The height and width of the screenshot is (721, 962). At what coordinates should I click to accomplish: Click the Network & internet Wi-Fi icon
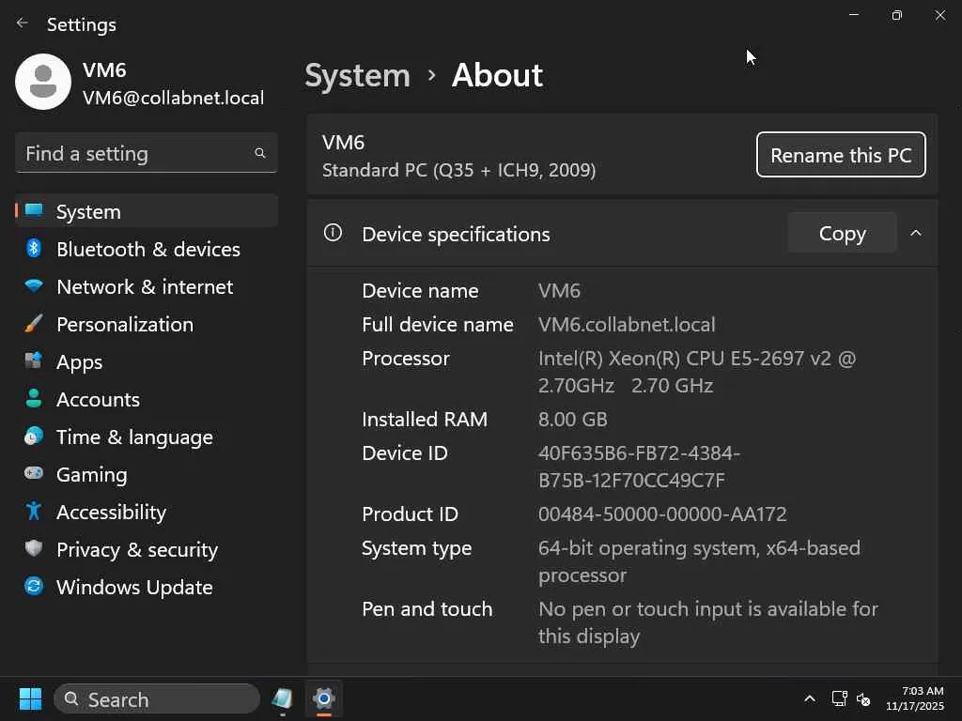[x=34, y=286]
